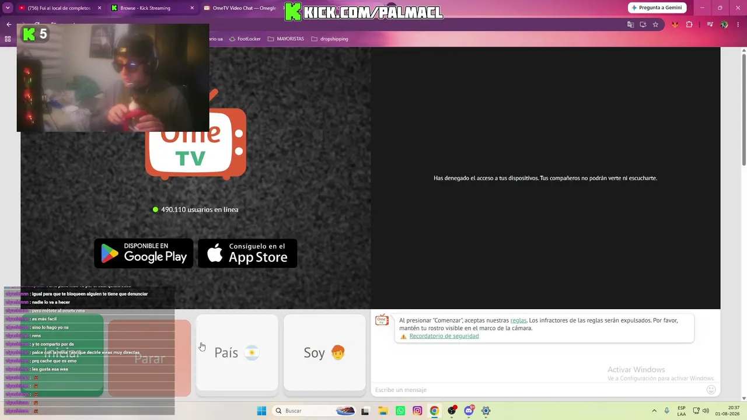Image resolution: width=747 pixels, height=420 pixels.
Task: Open the dropshipping bookmarks folder
Action: coord(330,39)
